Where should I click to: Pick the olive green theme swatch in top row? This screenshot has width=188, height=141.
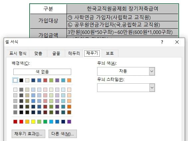51,80
